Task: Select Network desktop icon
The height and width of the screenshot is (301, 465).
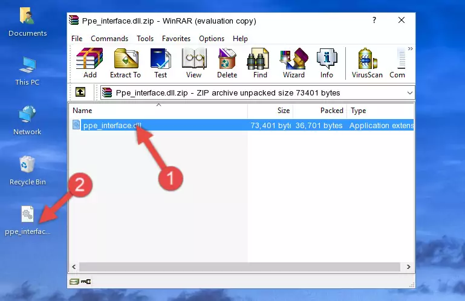Action: click(x=27, y=121)
